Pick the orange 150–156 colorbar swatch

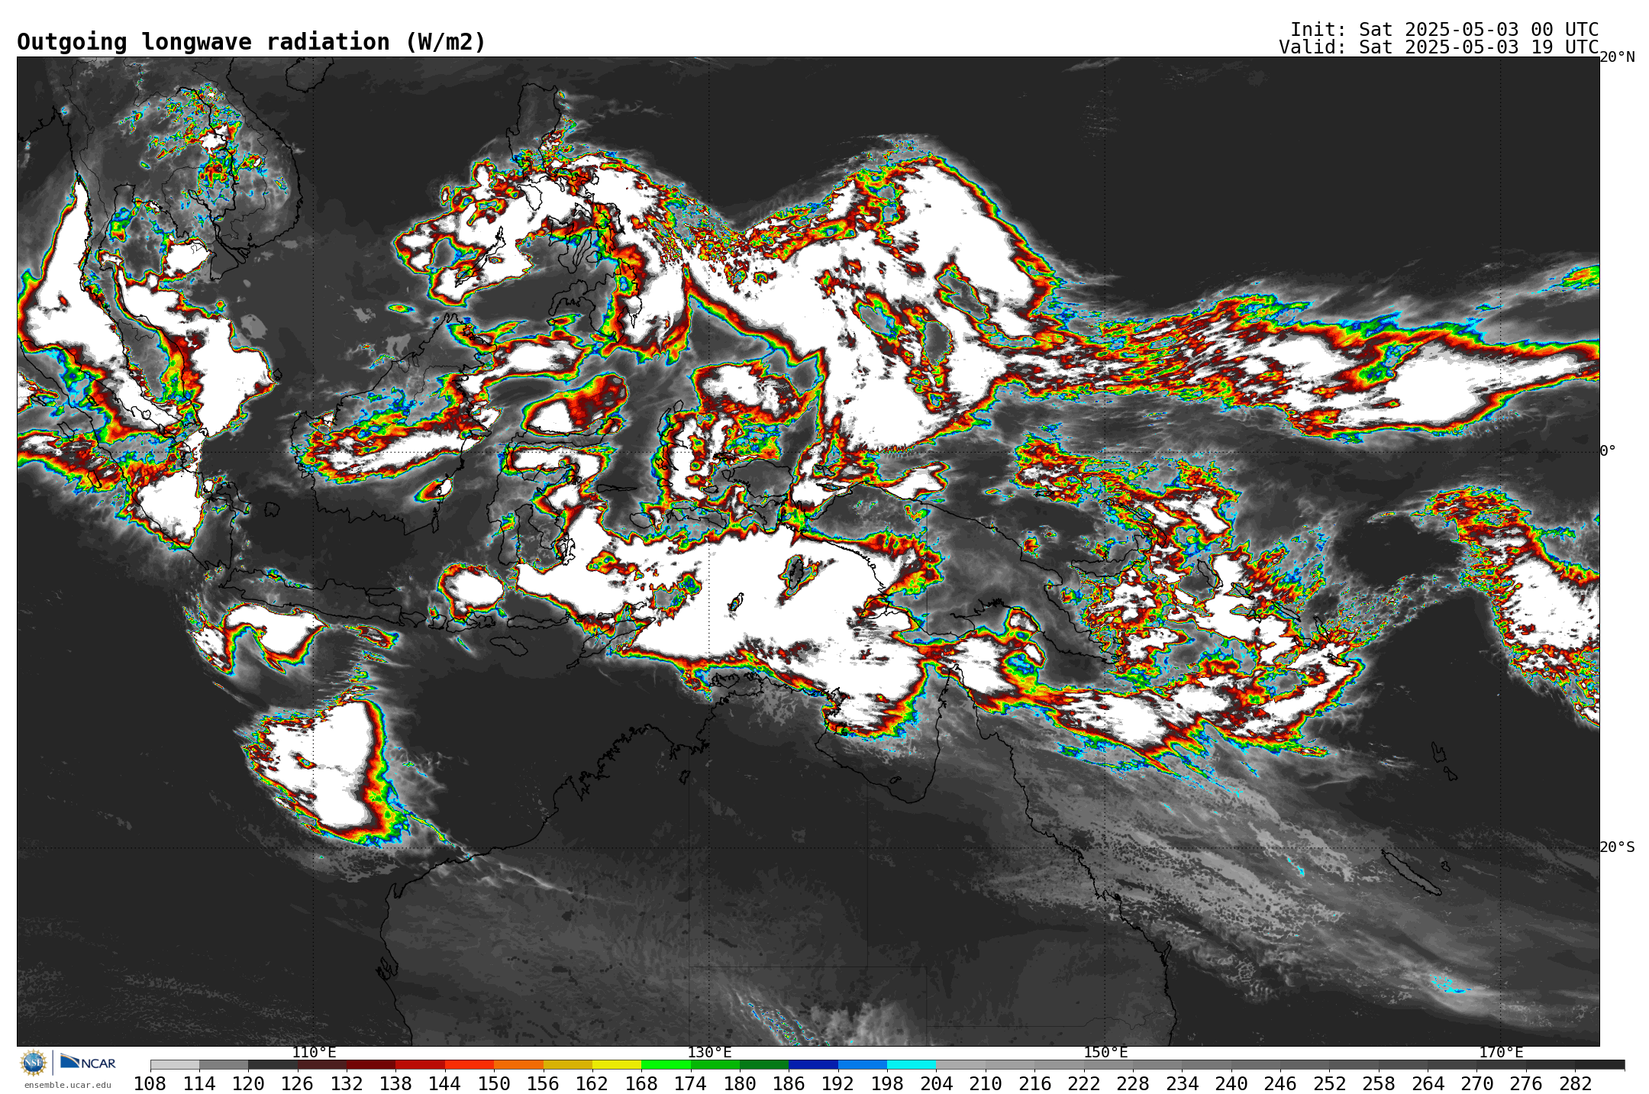(x=518, y=1065)
